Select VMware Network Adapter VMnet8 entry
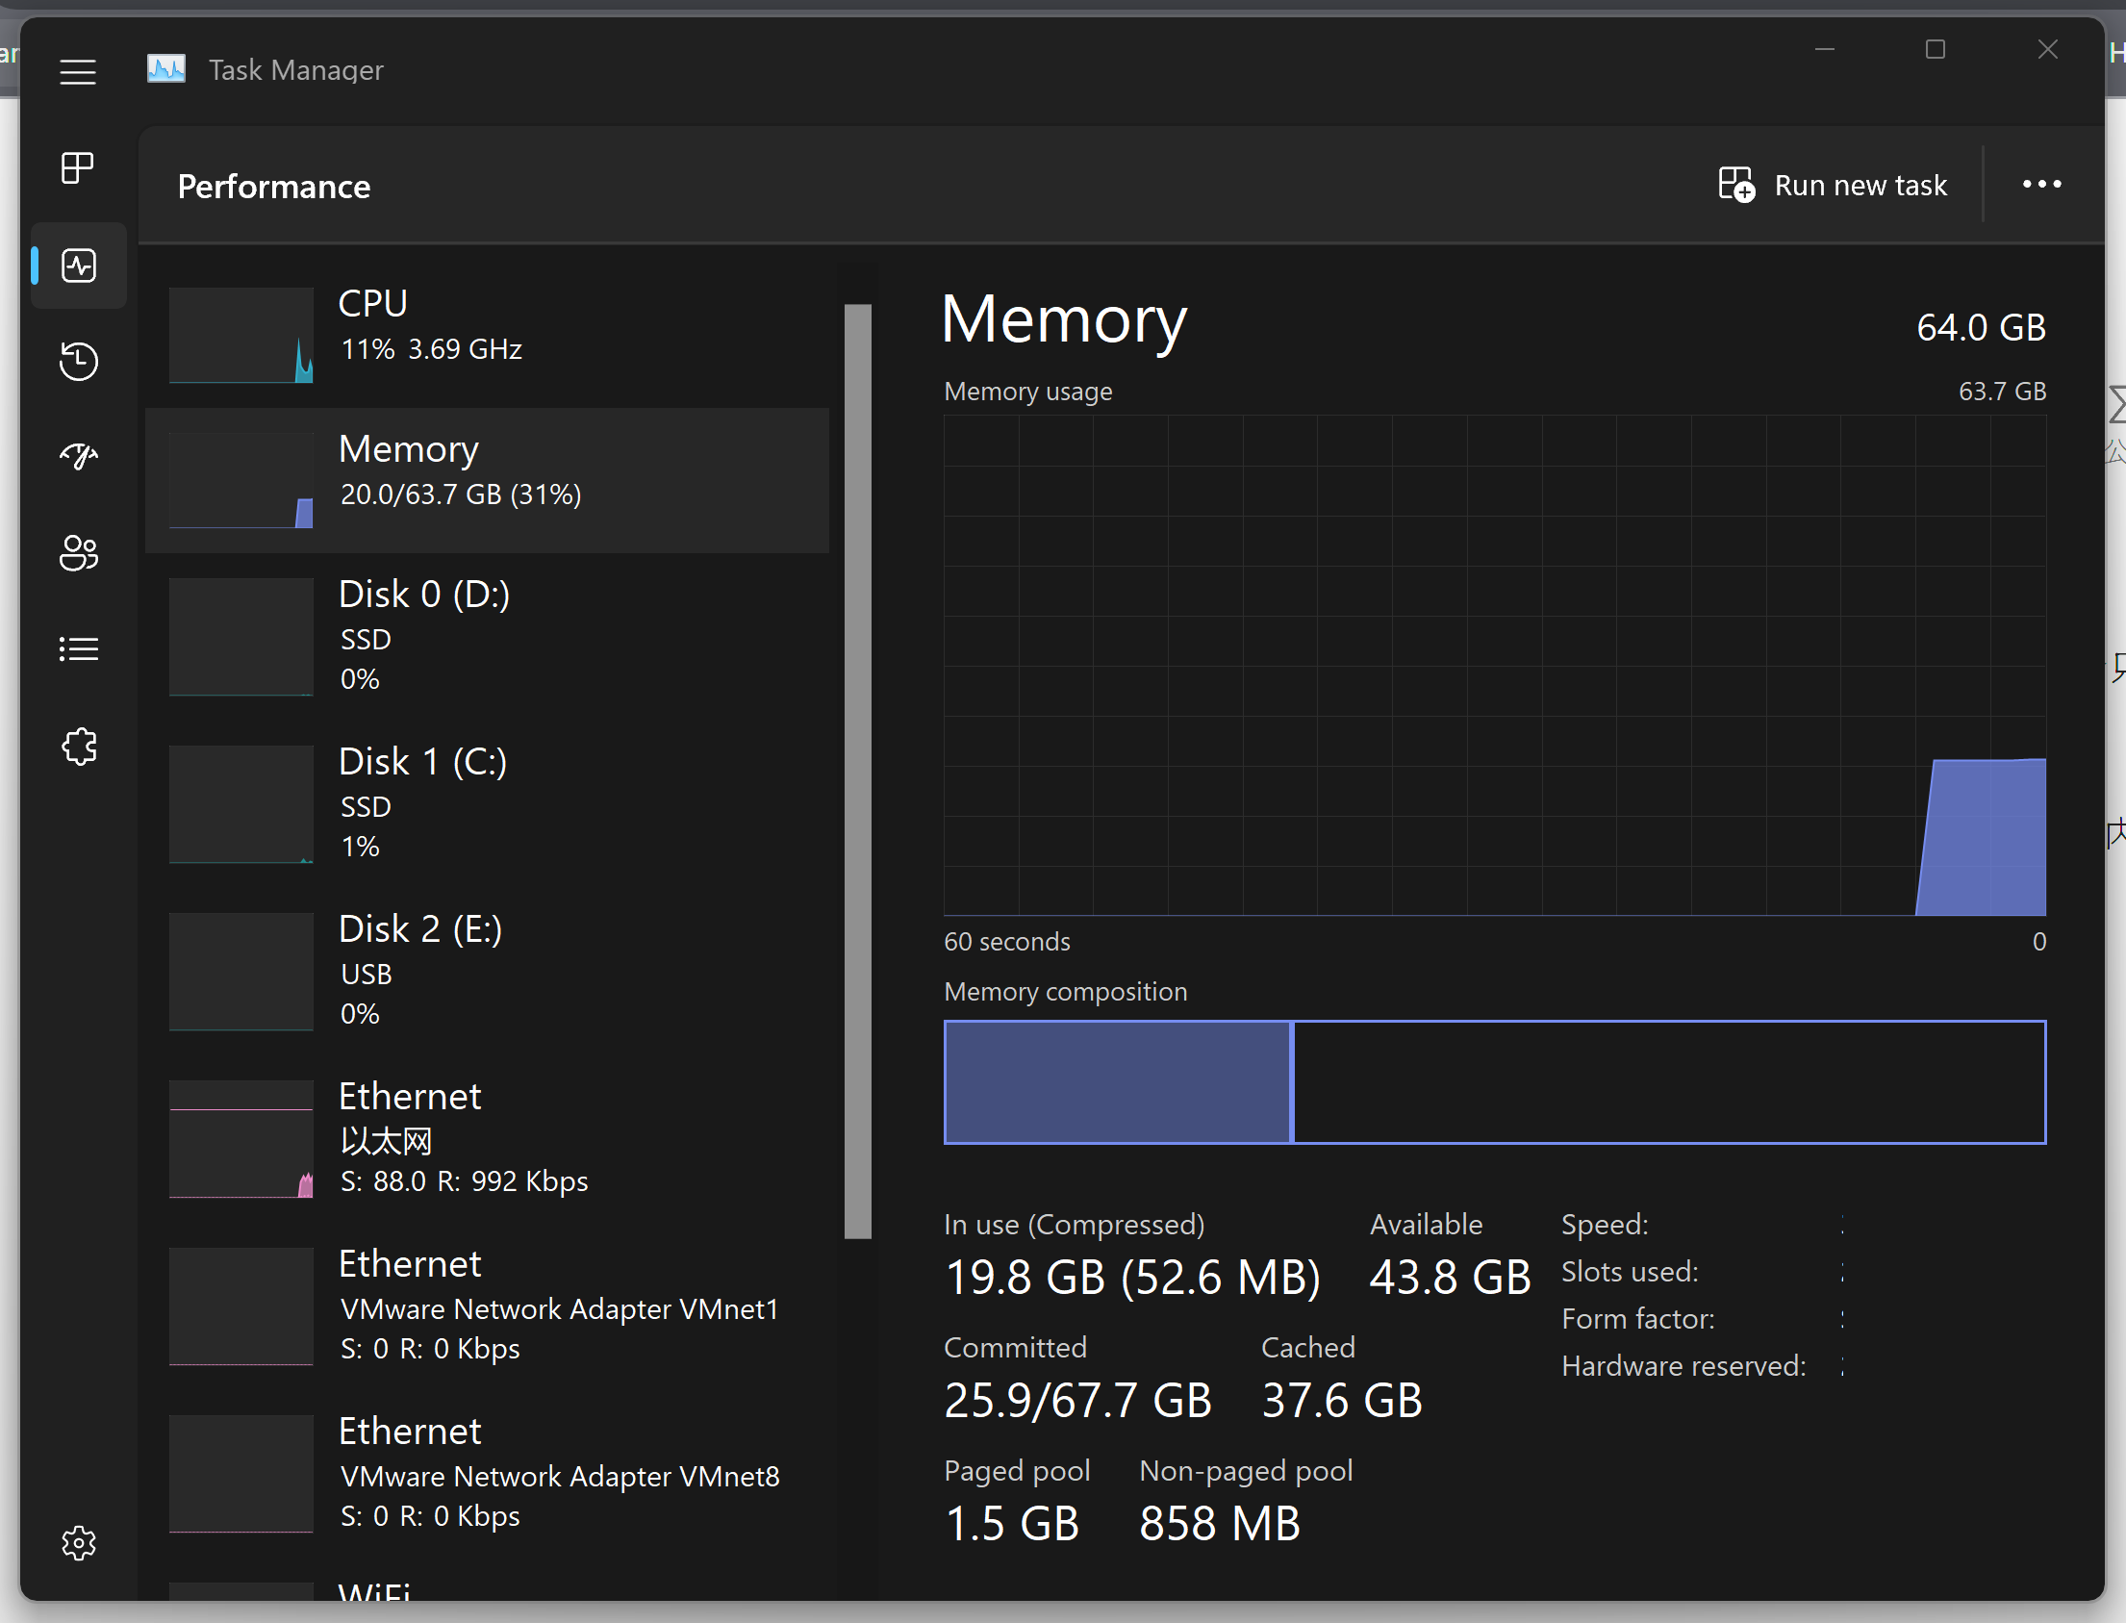The width and height of the screenshot is (2126, 1623). click(487, 1472)
